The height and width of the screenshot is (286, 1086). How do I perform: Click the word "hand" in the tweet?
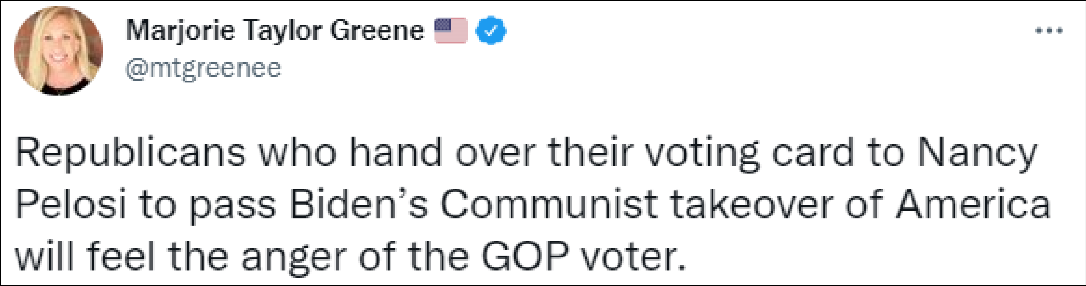tap(395, 152)
